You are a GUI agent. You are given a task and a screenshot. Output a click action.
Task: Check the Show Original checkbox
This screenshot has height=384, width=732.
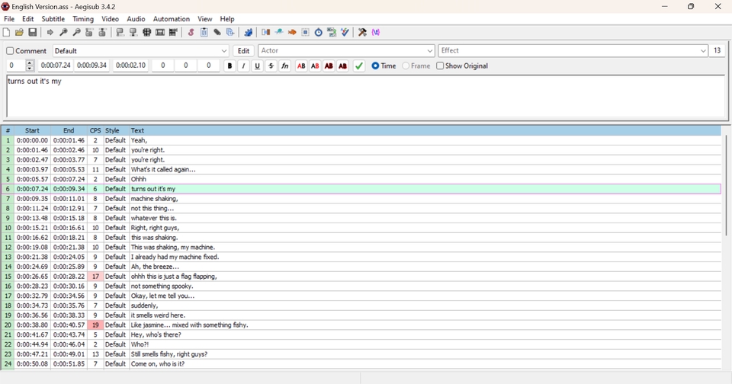(x=441, y=66)
